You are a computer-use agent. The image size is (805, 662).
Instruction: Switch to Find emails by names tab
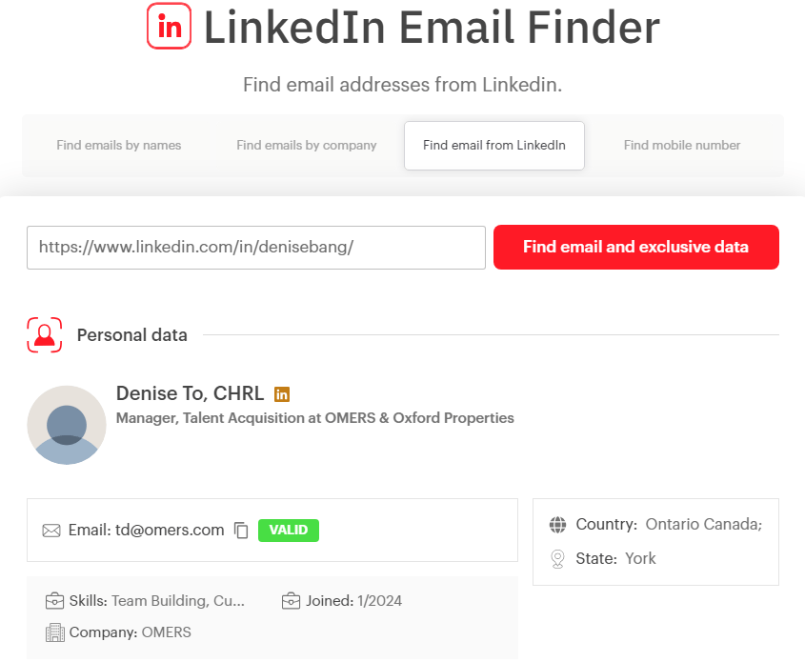click(x=119, y=146)
